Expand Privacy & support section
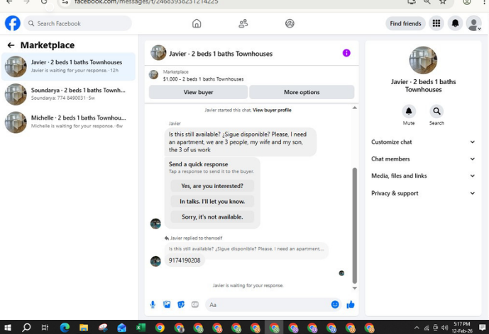 [423, 193]
